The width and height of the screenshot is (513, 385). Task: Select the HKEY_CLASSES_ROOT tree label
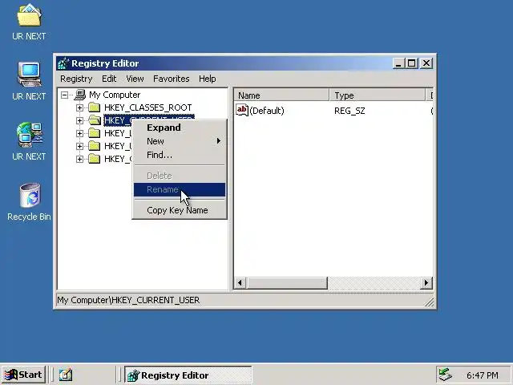[147, 107]
